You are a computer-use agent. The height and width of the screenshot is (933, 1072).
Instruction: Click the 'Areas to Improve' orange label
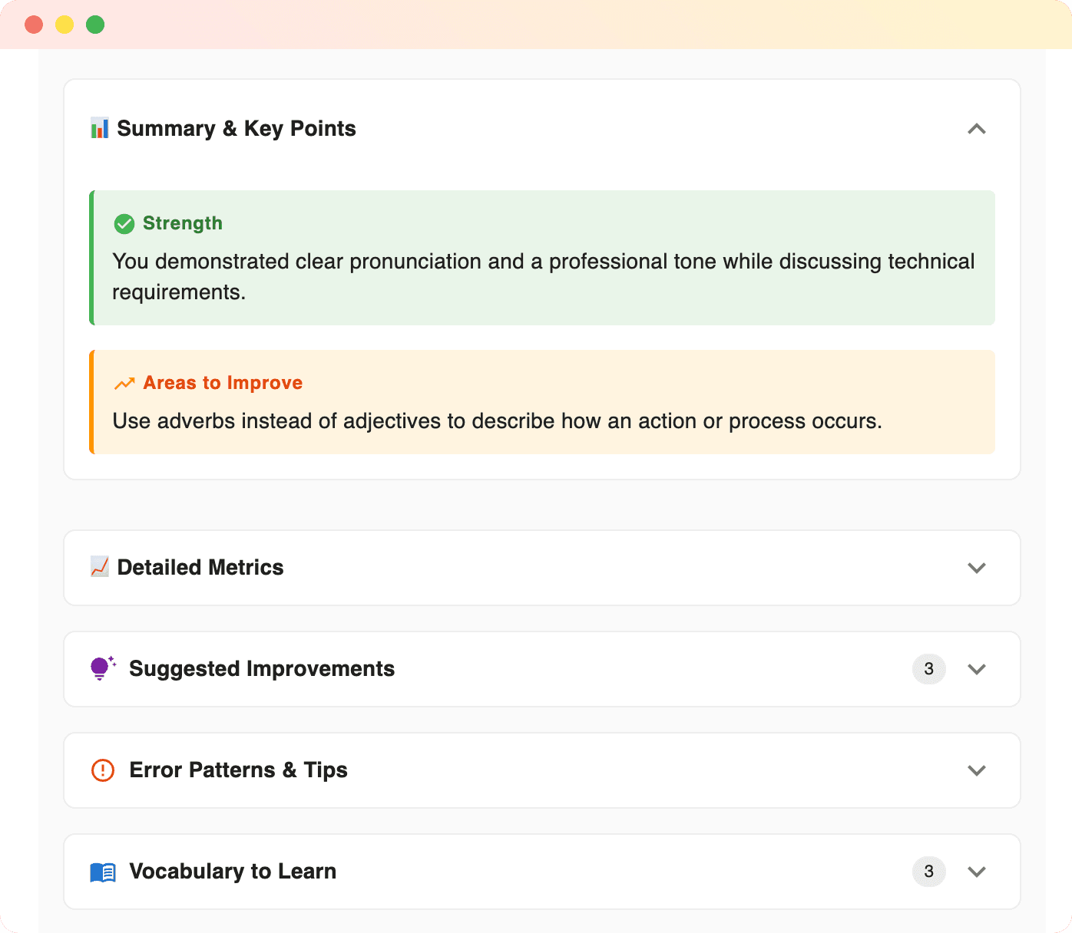pos(223,383)
